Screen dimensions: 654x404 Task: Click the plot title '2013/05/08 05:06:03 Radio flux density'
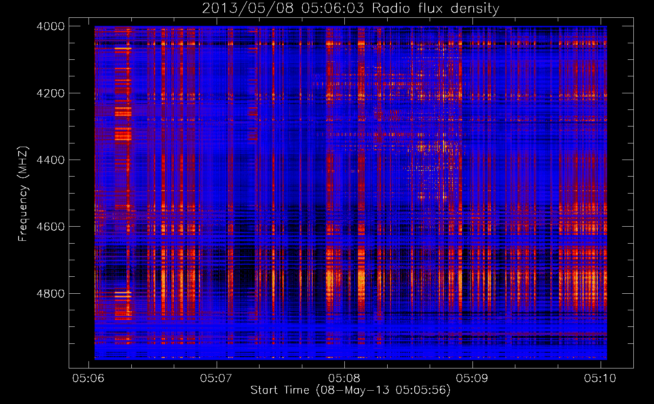350,8
